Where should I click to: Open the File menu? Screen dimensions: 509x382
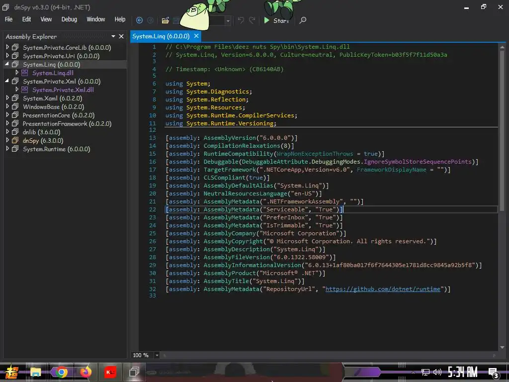coord(9,19)
